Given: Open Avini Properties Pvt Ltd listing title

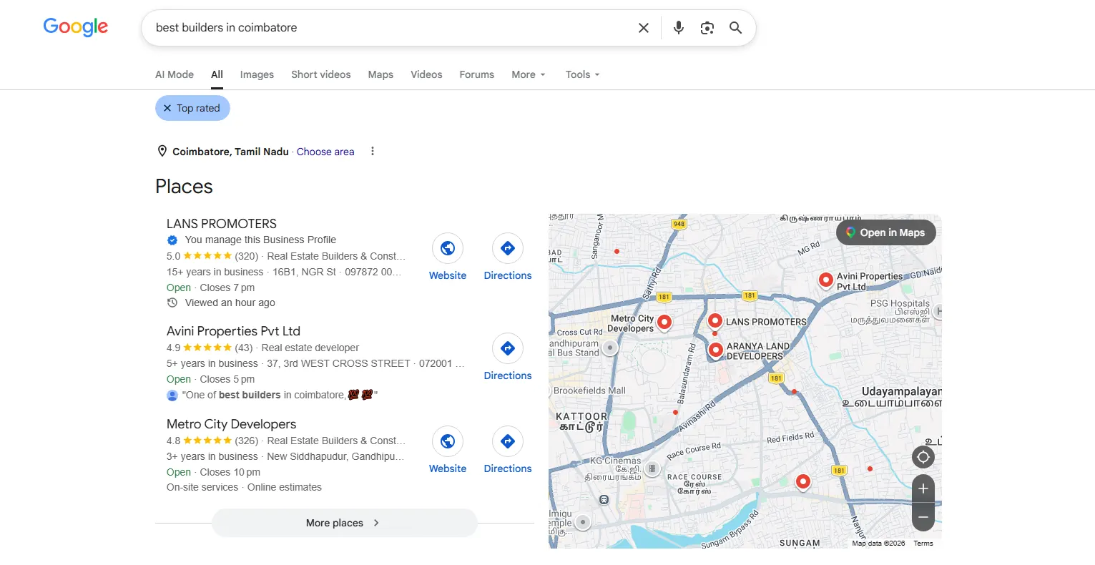Looking at the screenshot, I should tap(233, 331).
